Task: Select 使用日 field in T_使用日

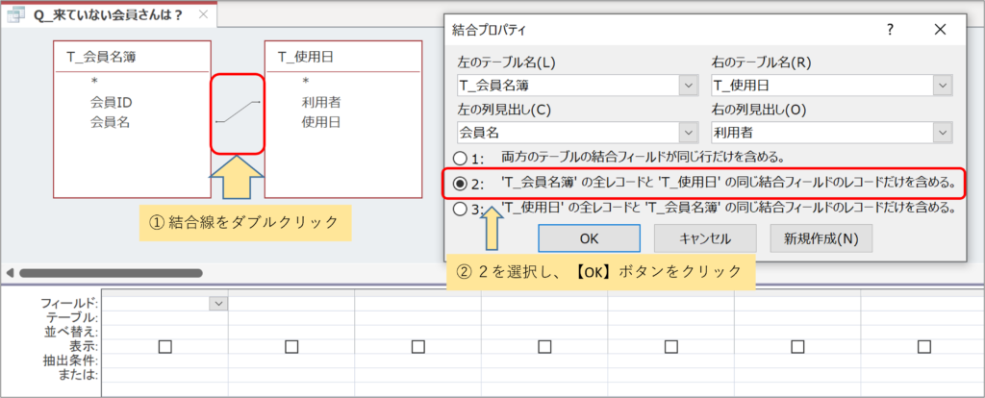Action: point(321,122)
